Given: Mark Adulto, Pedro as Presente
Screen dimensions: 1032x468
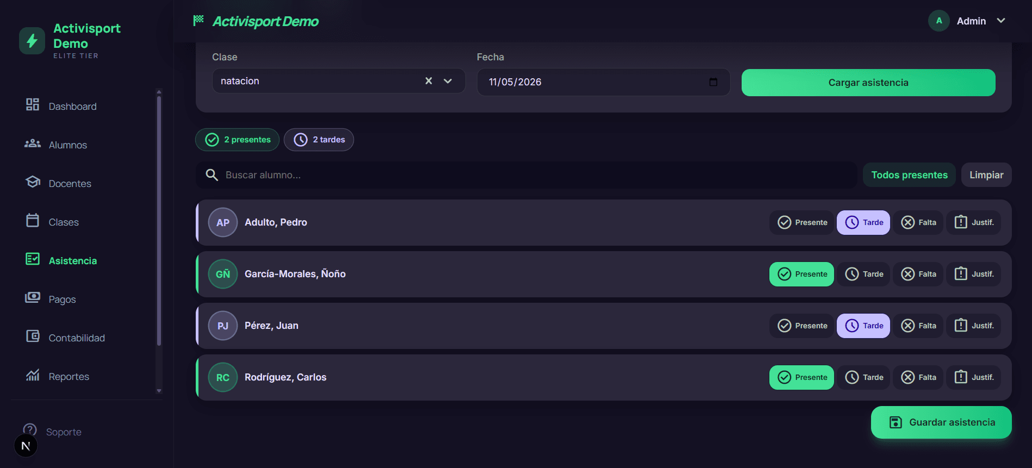Looking at the screenshot, I should 801,222.
